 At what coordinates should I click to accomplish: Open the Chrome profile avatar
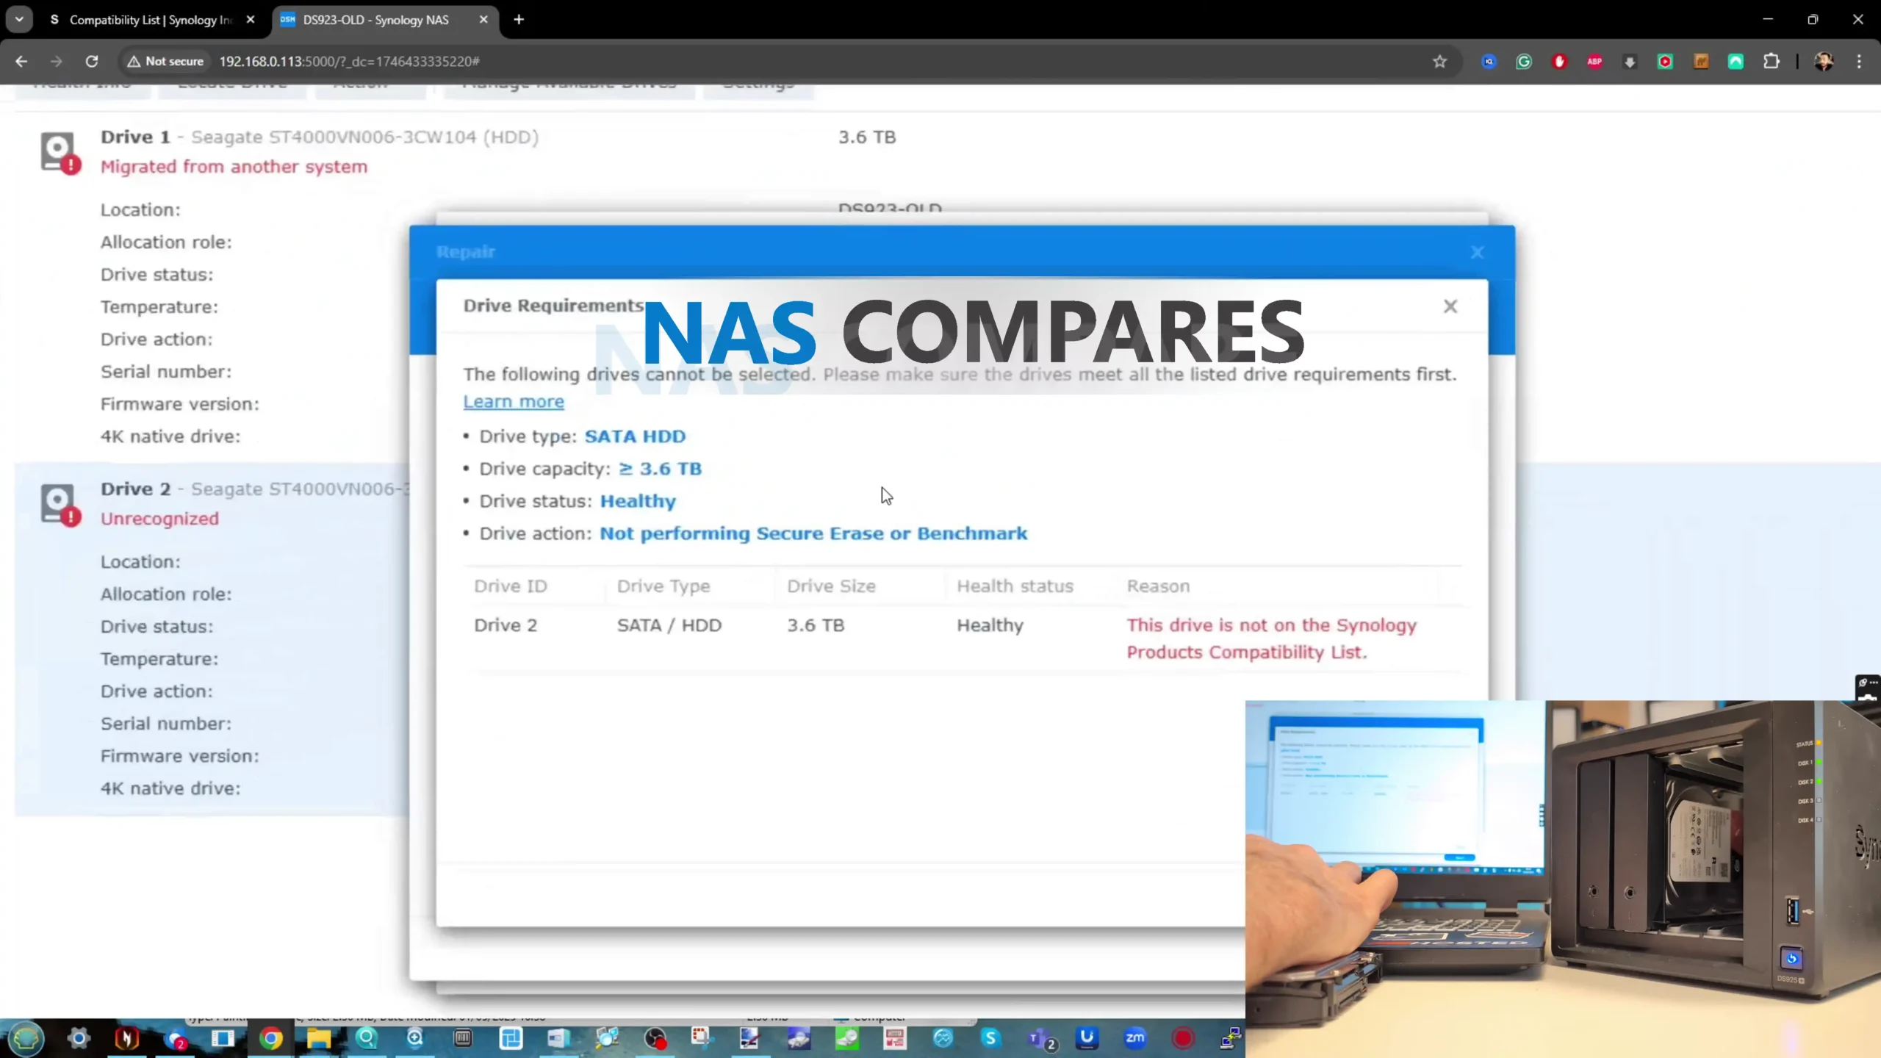click(1824, 62)
